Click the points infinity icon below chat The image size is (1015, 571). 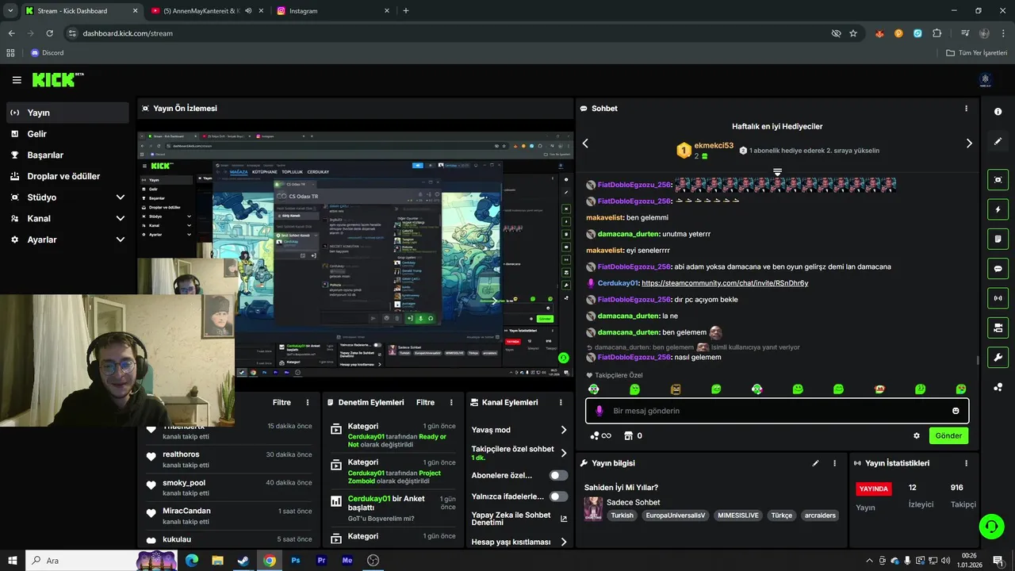click(601, 435)
